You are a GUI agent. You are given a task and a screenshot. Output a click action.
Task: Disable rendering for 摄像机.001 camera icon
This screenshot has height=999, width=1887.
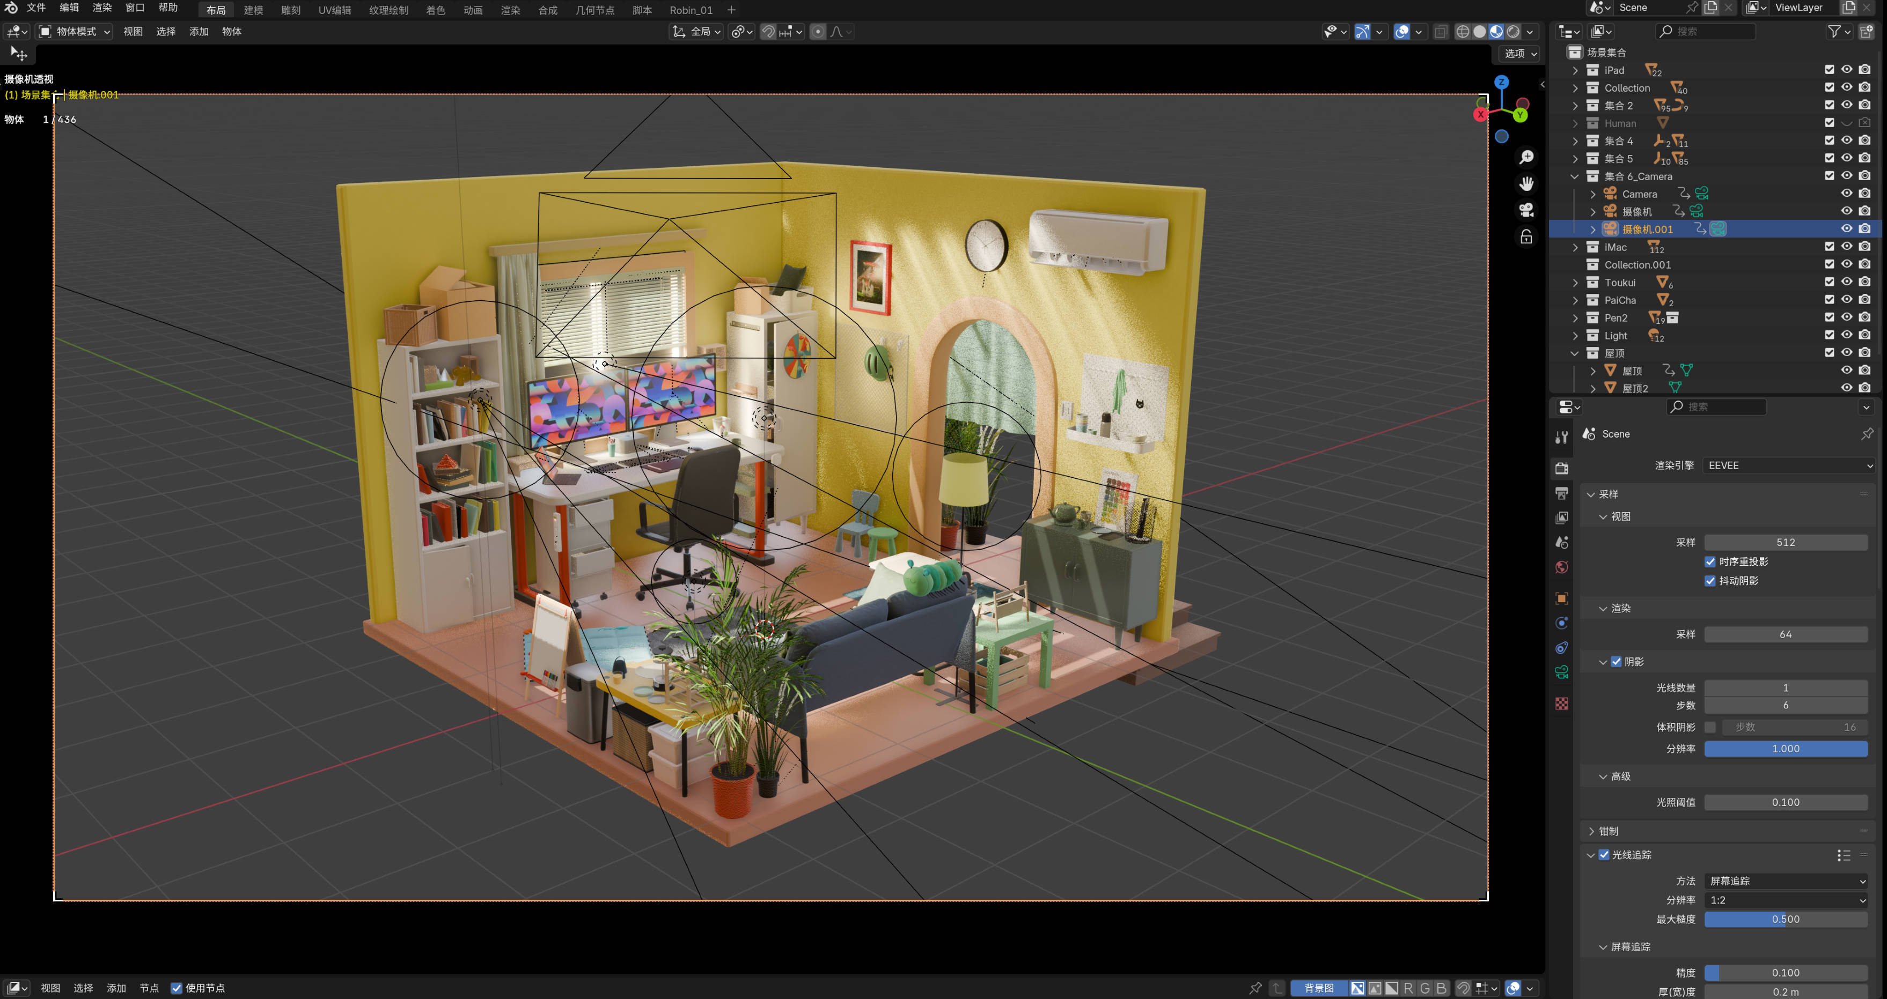(x=1864, y=229)
